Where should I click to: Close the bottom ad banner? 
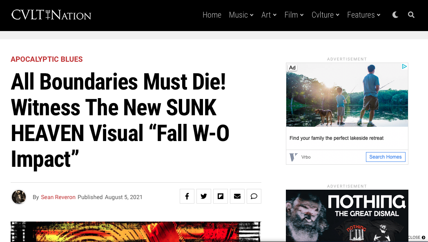[x=417, y=238]
